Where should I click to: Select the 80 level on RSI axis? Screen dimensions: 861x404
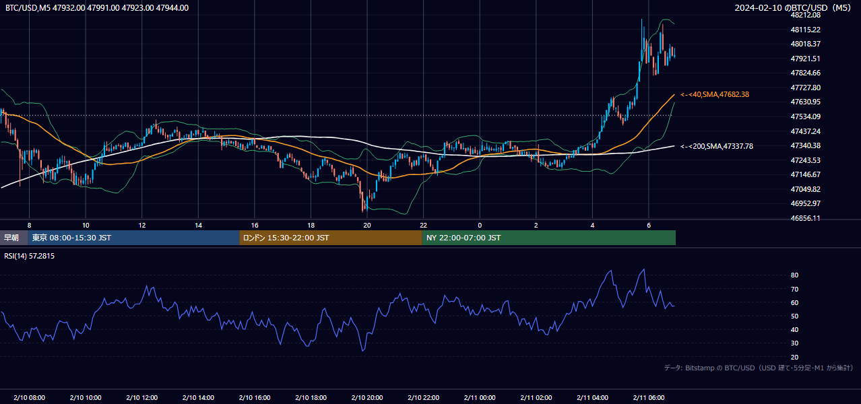pyautogui.click(x=795, y=275)
